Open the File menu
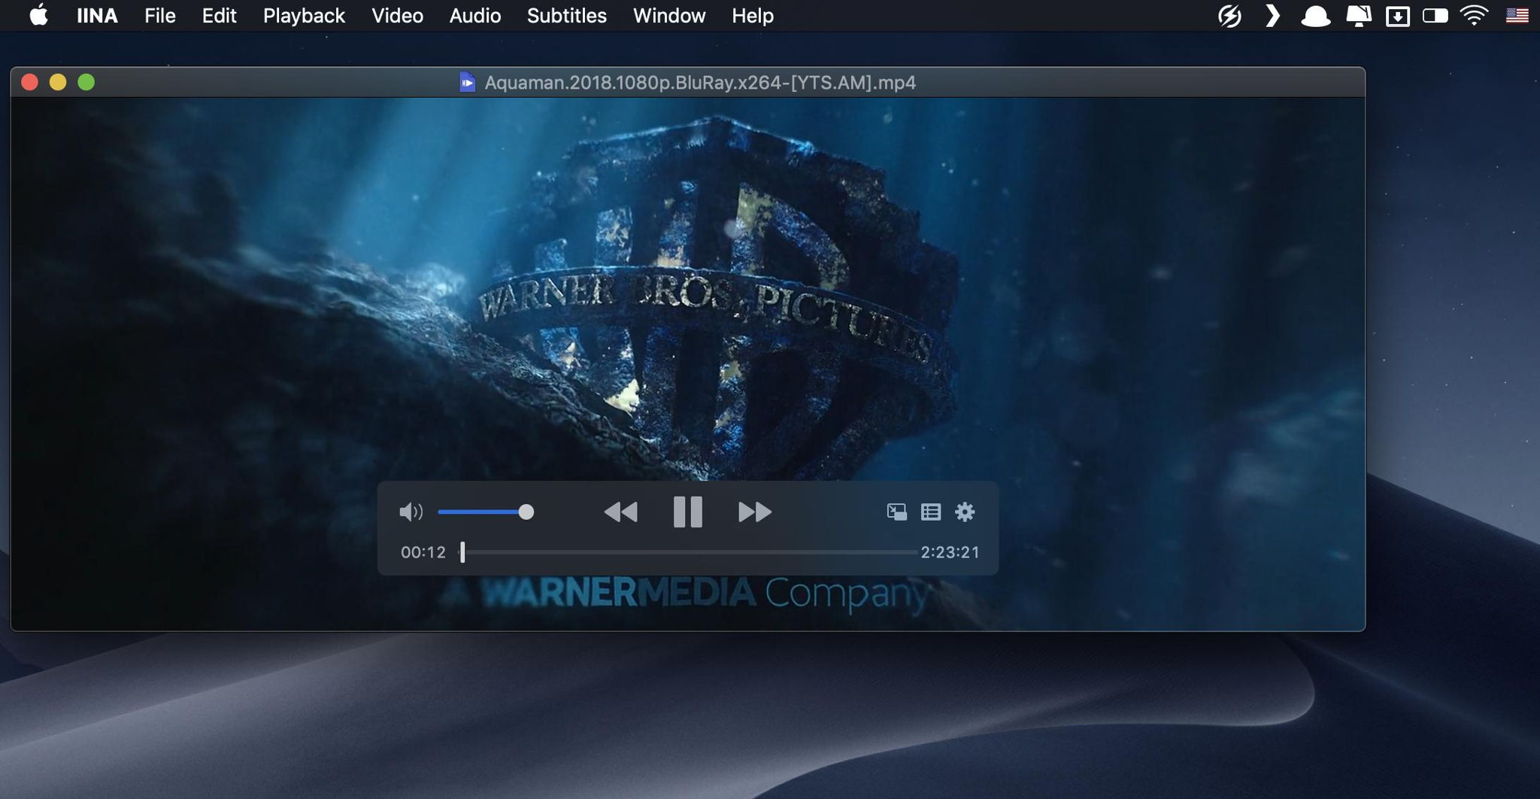This screenshot has width=1540, height=799. pos(160,16)
